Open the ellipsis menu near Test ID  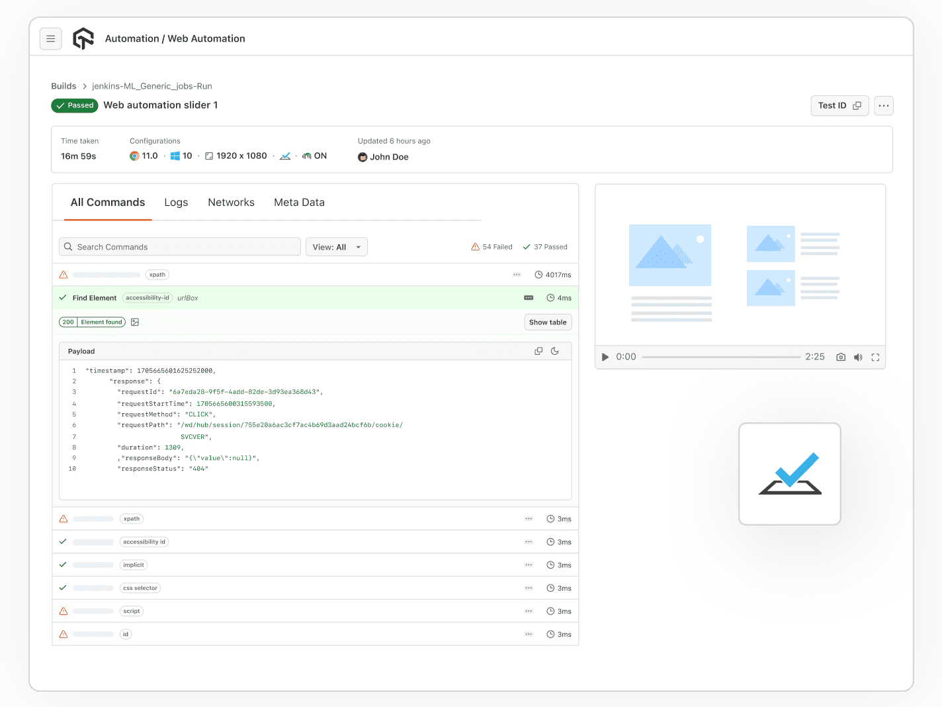point(883,105)
